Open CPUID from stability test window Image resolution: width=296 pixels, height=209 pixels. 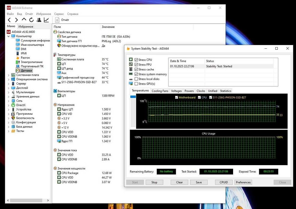(x=224, y=182)
